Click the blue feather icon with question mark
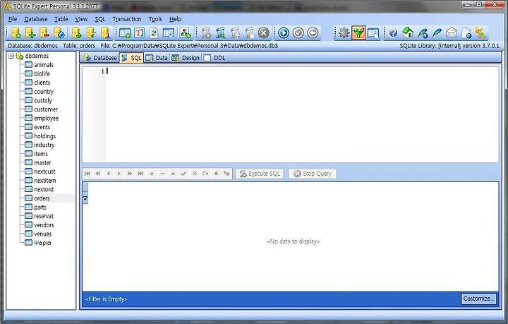Screen dimensions: 508x324 tap(423, 32)
